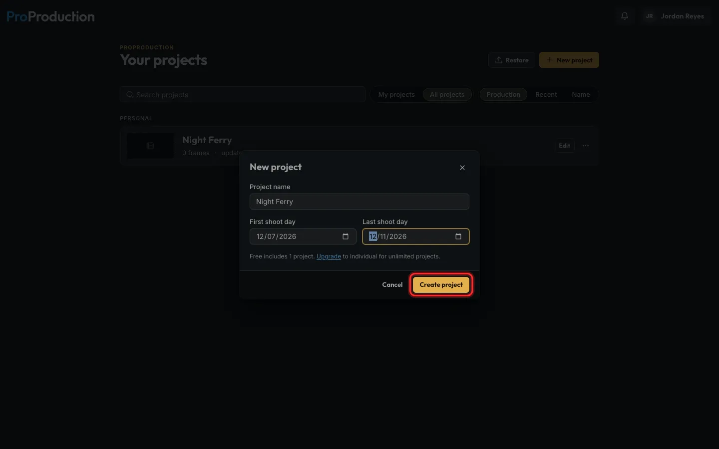
Task: Sort projects by Production
Action: (x=503, y=94)
